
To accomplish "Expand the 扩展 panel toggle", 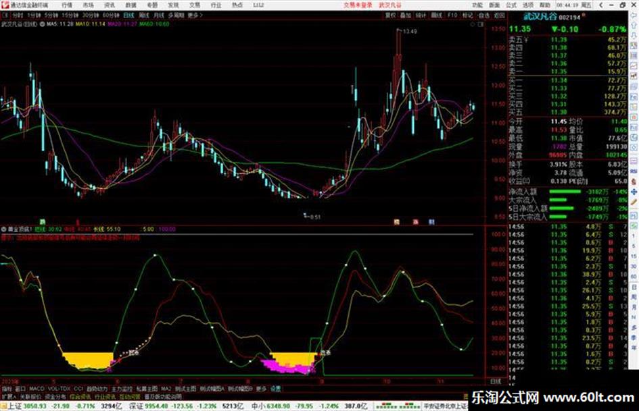I will click(x=9, y=396).
